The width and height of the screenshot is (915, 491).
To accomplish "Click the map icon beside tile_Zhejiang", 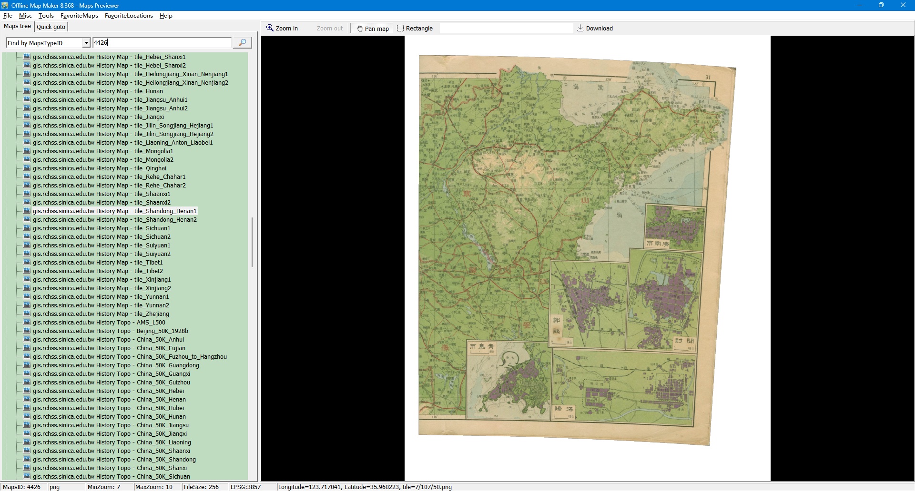I will tap(27, 314).
